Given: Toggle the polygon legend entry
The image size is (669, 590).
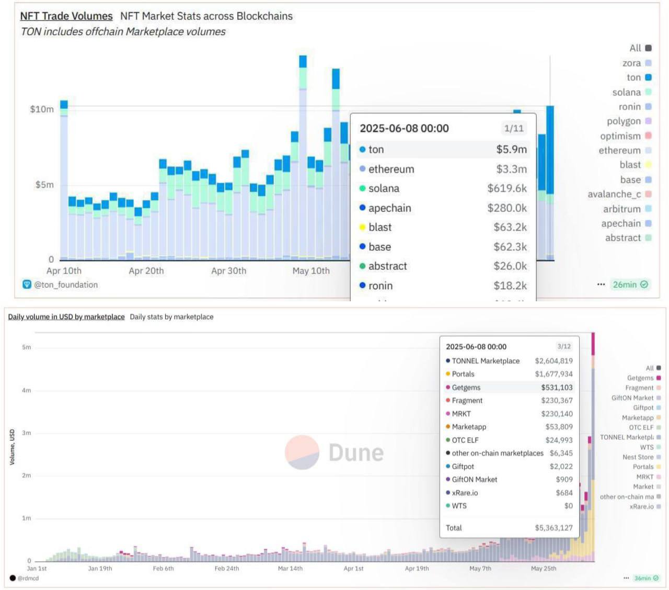Looking at the screenshot, I should [x=629, y=121].
